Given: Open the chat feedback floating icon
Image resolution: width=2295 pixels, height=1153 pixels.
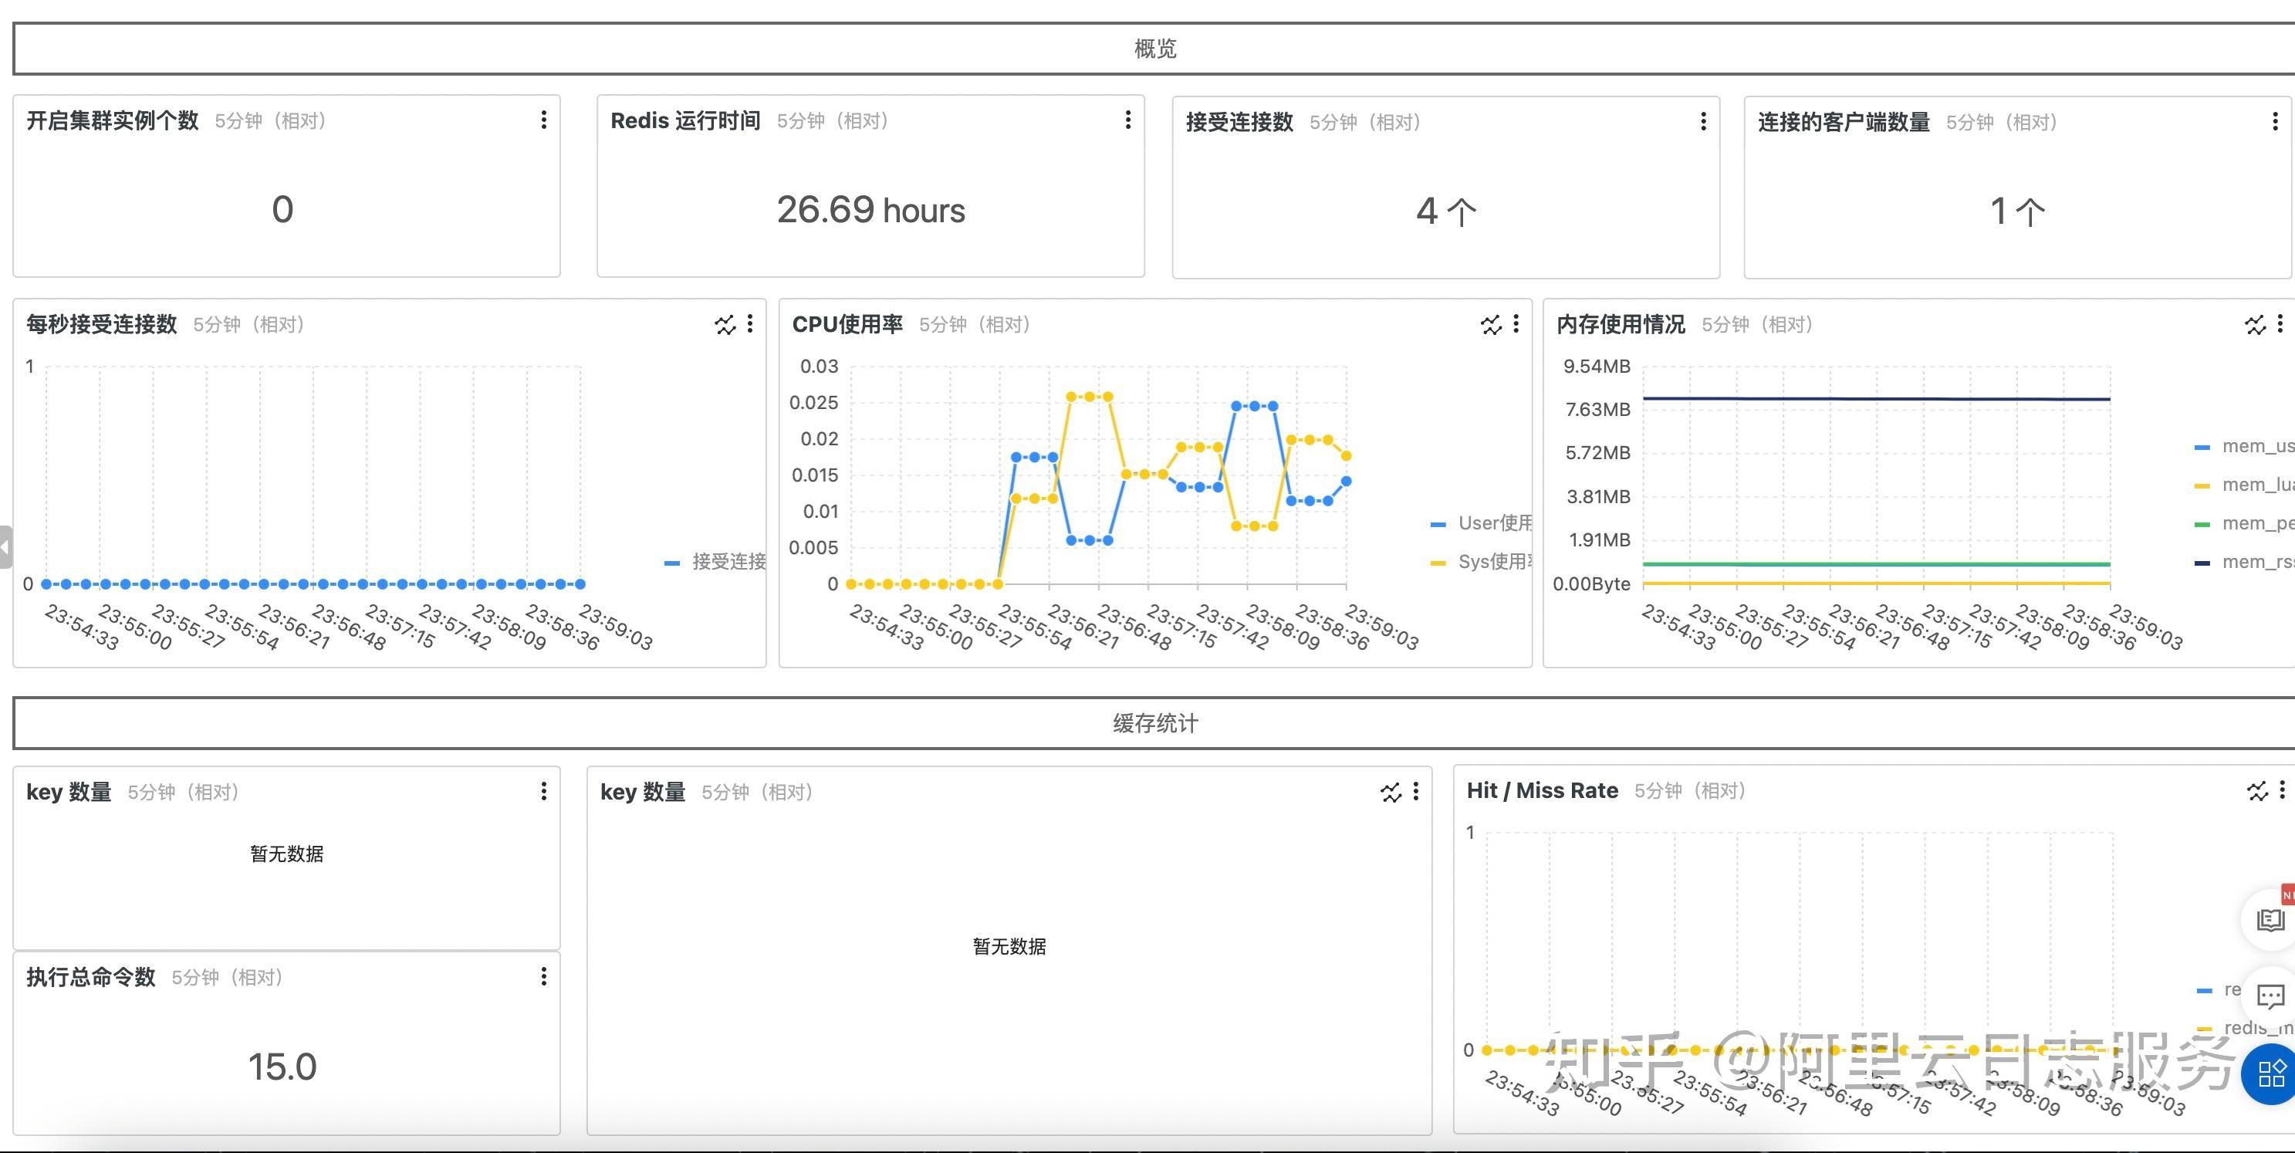Looking at the screenshot, I should click(x=2270, y=996).
